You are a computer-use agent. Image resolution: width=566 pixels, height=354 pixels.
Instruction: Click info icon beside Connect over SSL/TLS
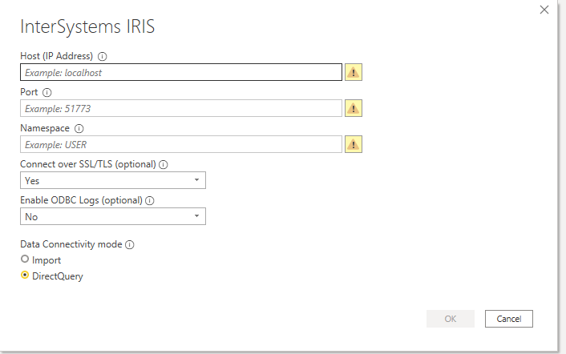coord(164,165)
